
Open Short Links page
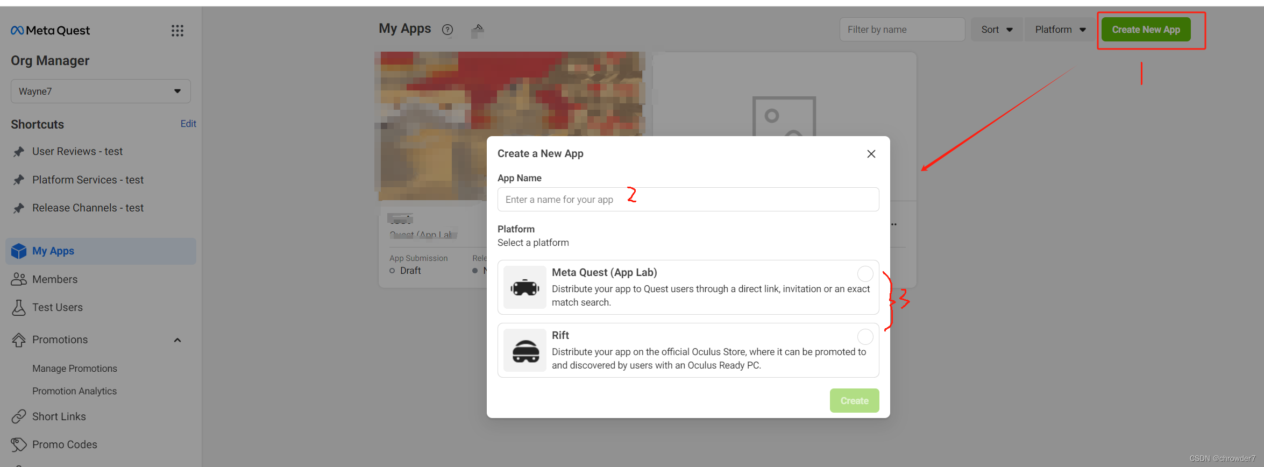pyautogui.click(x=59, y=416)
